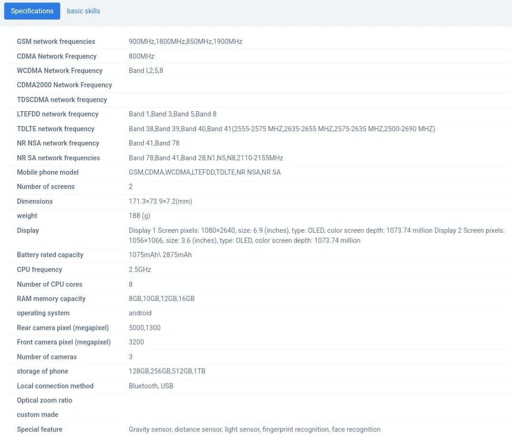Click the Display row description text

(316, 235)
